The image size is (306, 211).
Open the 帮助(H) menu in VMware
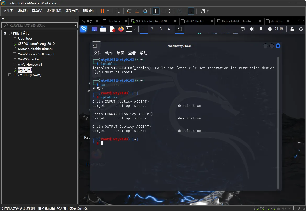point(88,11)
